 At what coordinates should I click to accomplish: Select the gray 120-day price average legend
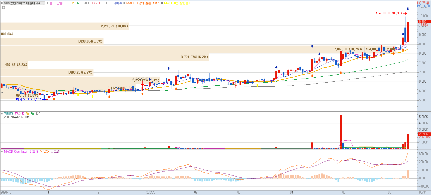(84, 3)
